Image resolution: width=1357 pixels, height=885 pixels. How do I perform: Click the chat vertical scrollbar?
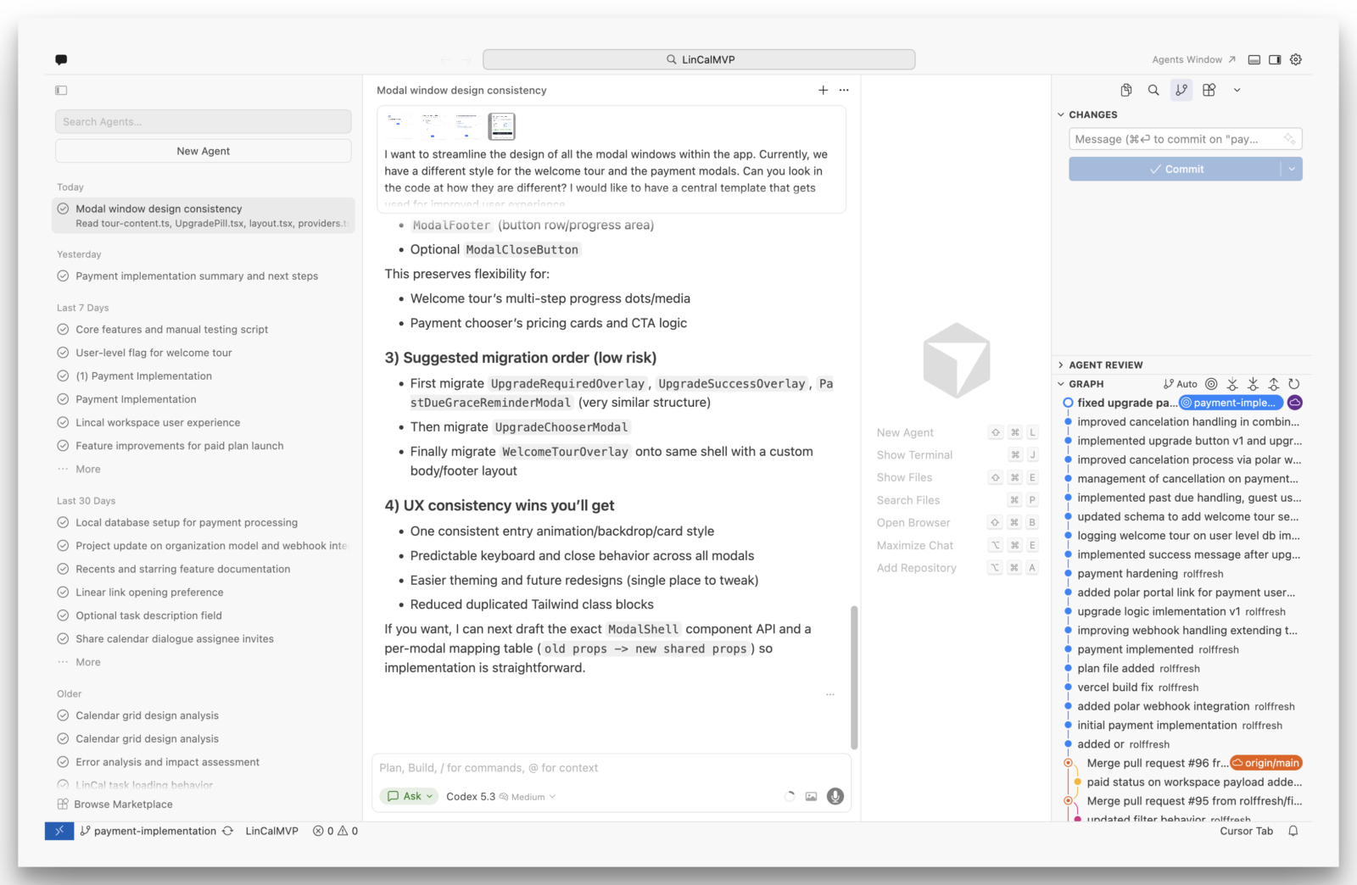pos(854,676)
